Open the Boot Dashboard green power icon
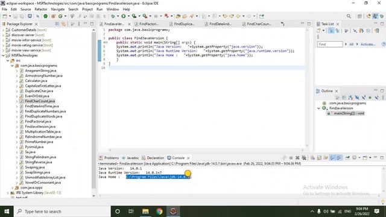 click(x=46, y=16)
